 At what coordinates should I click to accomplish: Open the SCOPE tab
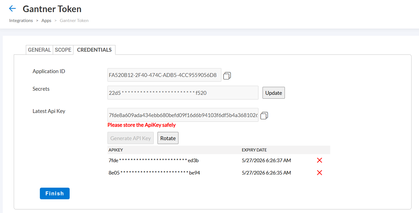pos(63,50)
